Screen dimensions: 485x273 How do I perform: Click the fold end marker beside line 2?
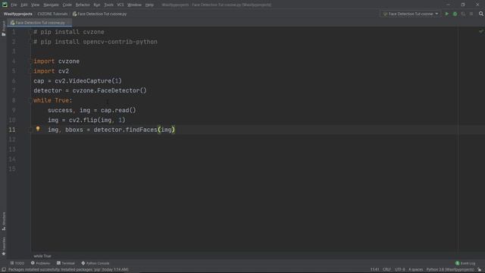(x=30, y=42)
